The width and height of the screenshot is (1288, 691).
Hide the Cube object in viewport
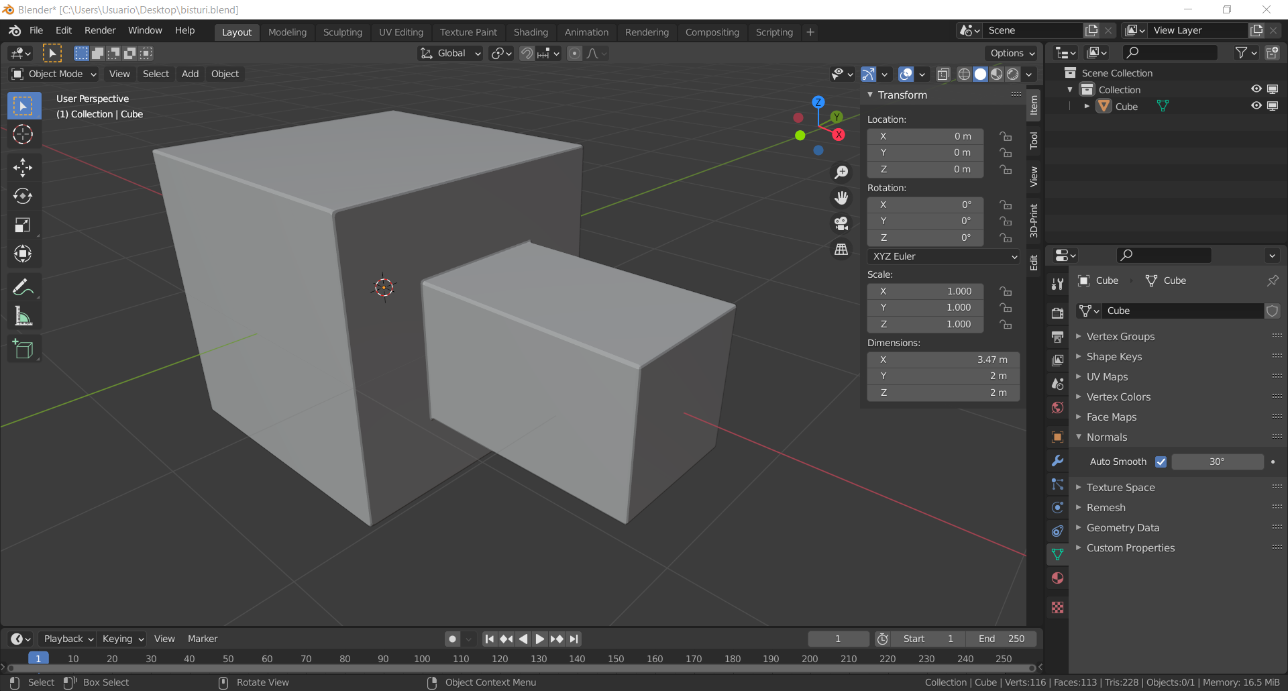[1256, 106]
